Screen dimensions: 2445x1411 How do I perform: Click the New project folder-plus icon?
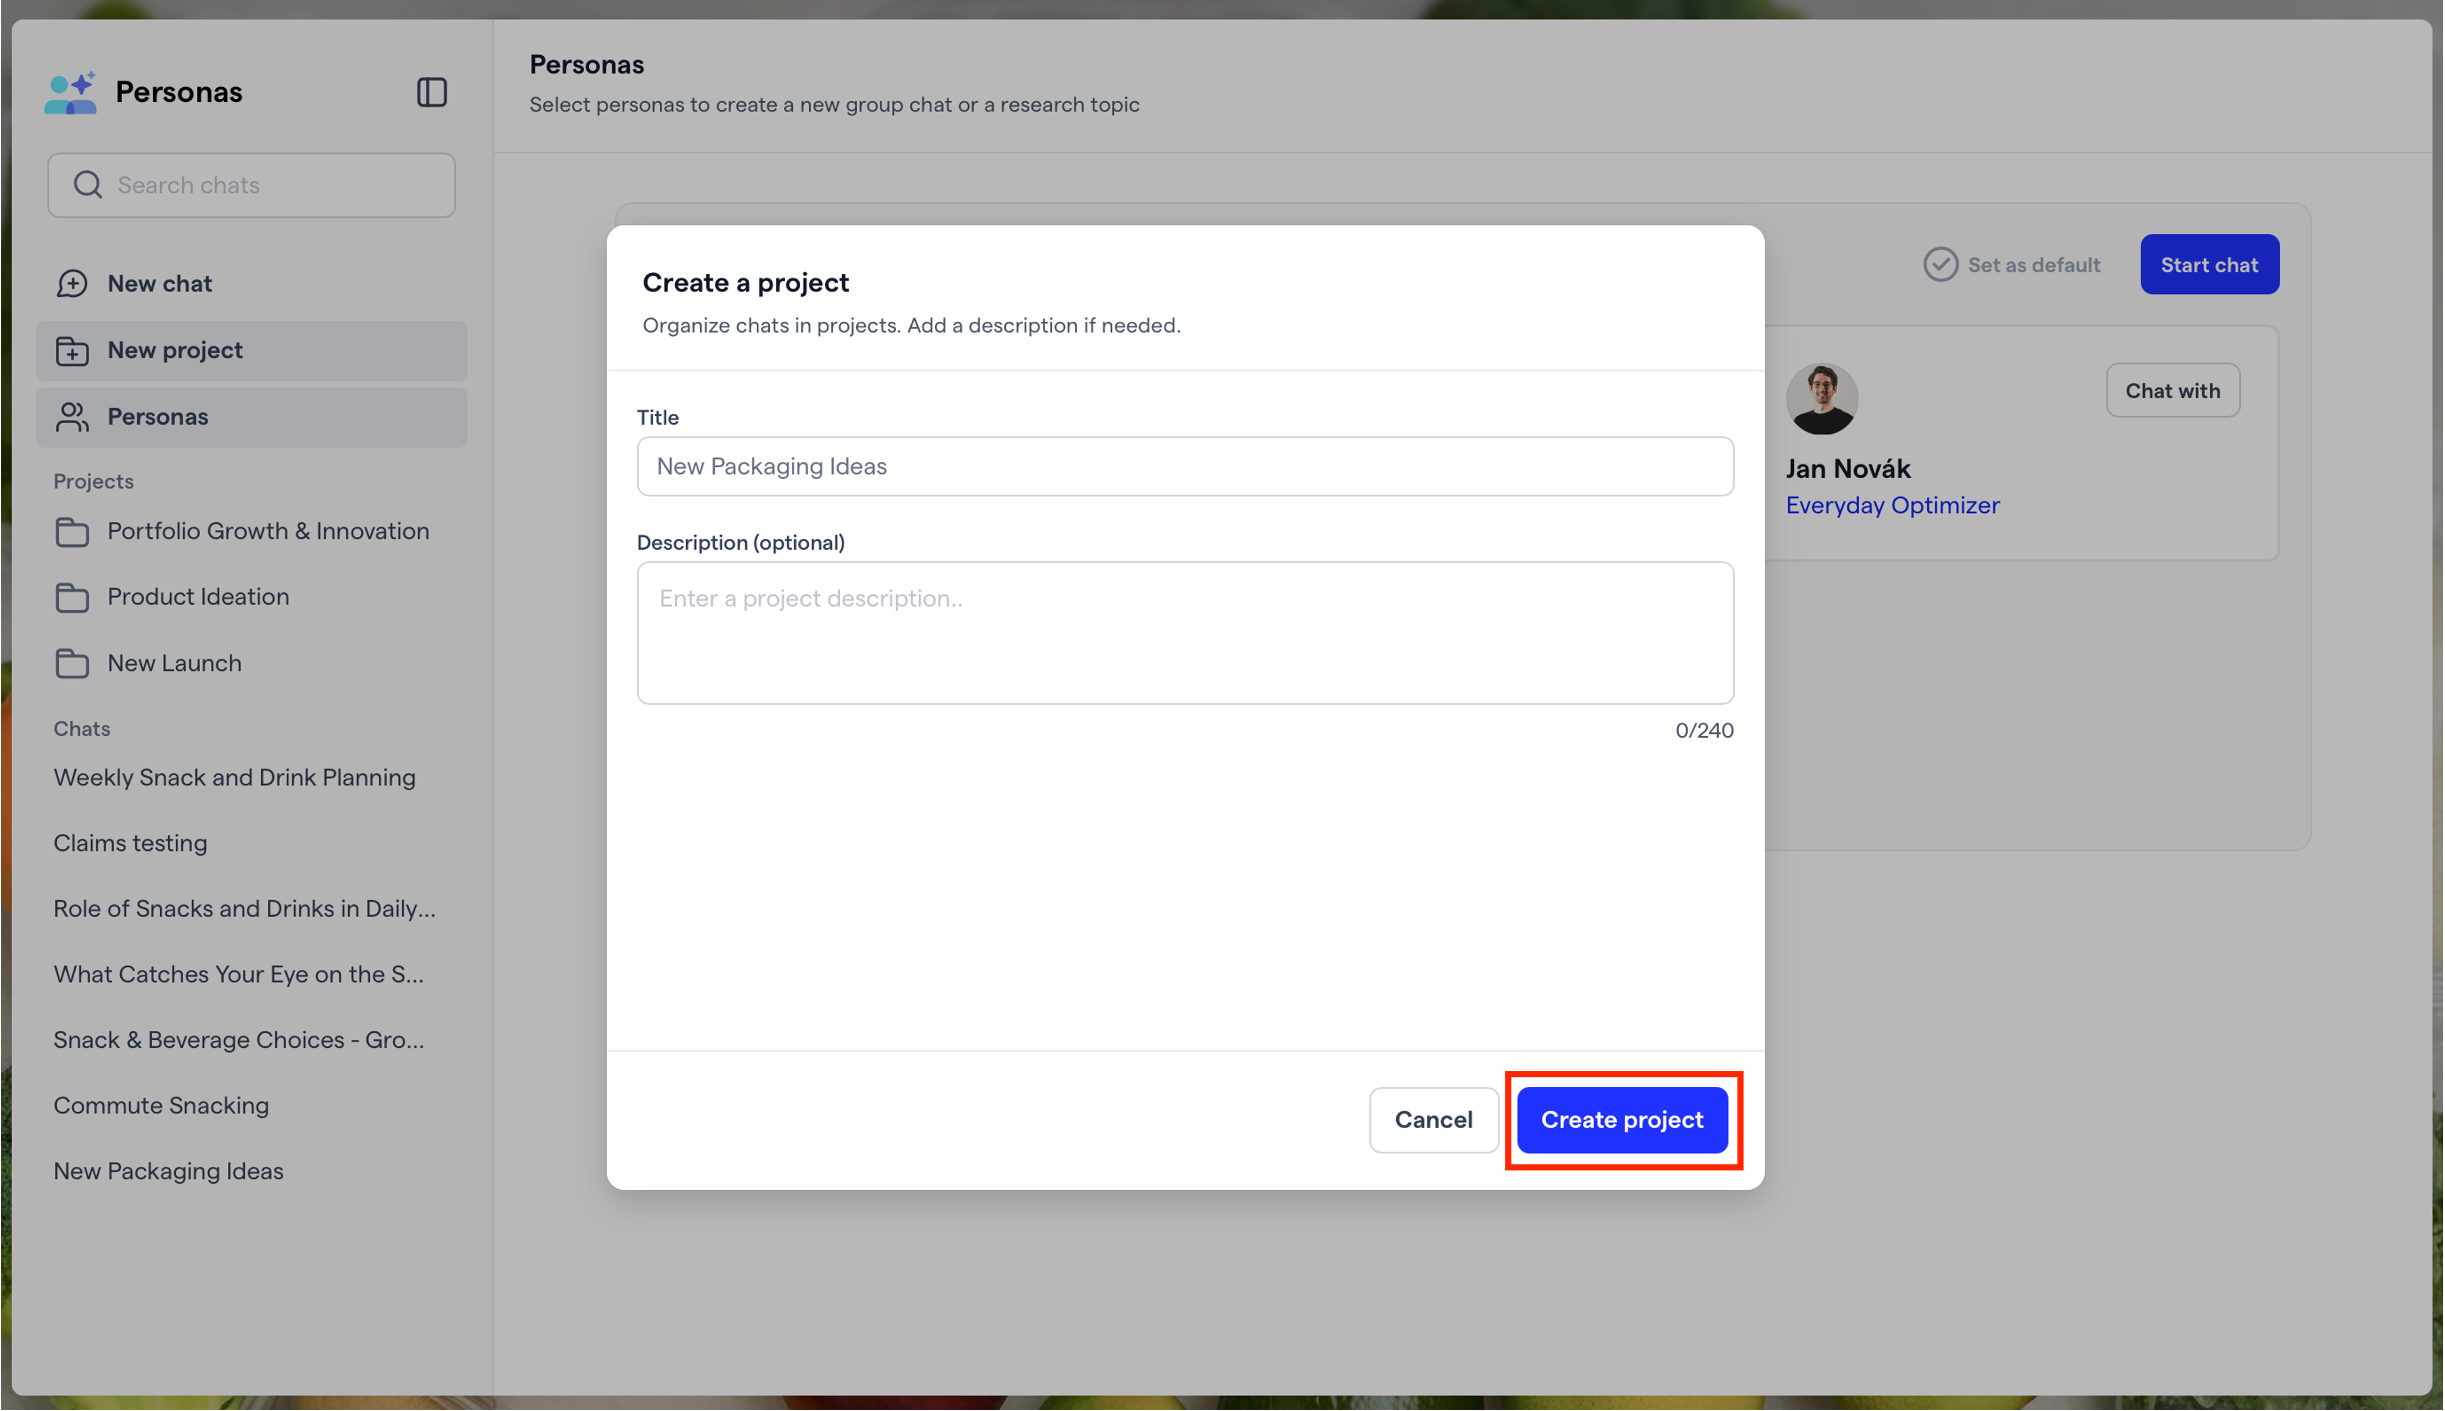point(72,351)
